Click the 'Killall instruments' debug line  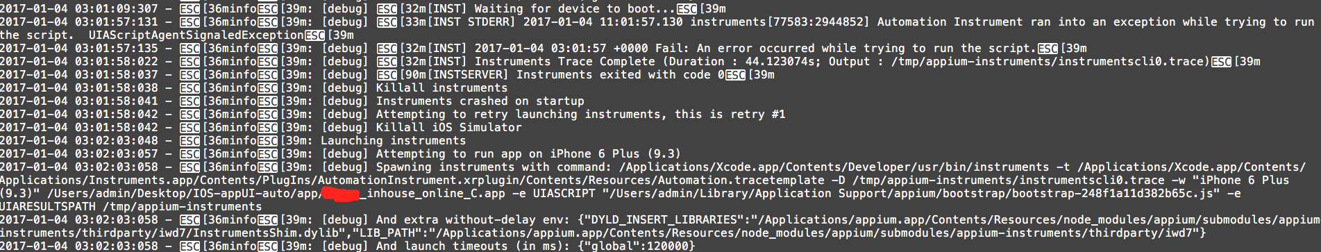(x=441, y=88)
